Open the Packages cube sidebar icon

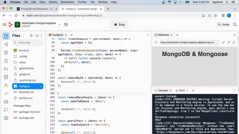tap(6, 52)
